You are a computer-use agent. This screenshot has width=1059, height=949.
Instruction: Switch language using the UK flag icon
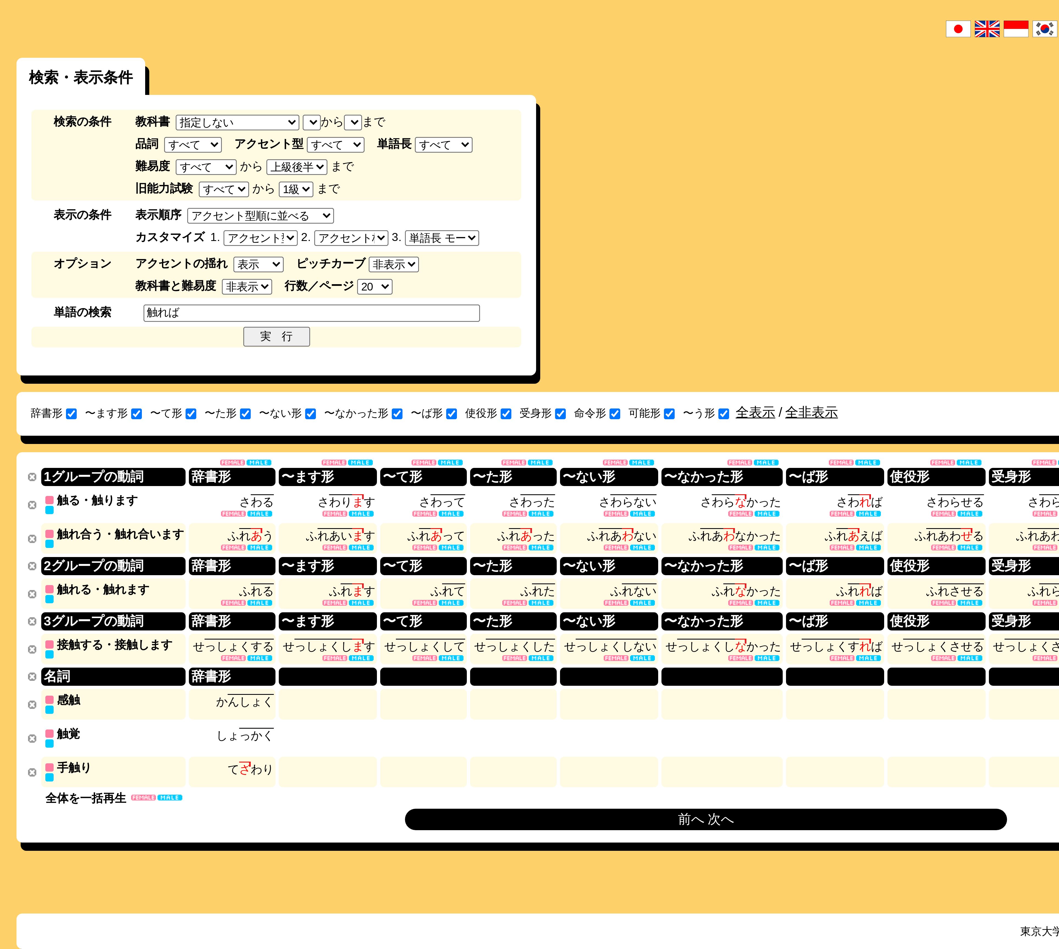(987, 29)
